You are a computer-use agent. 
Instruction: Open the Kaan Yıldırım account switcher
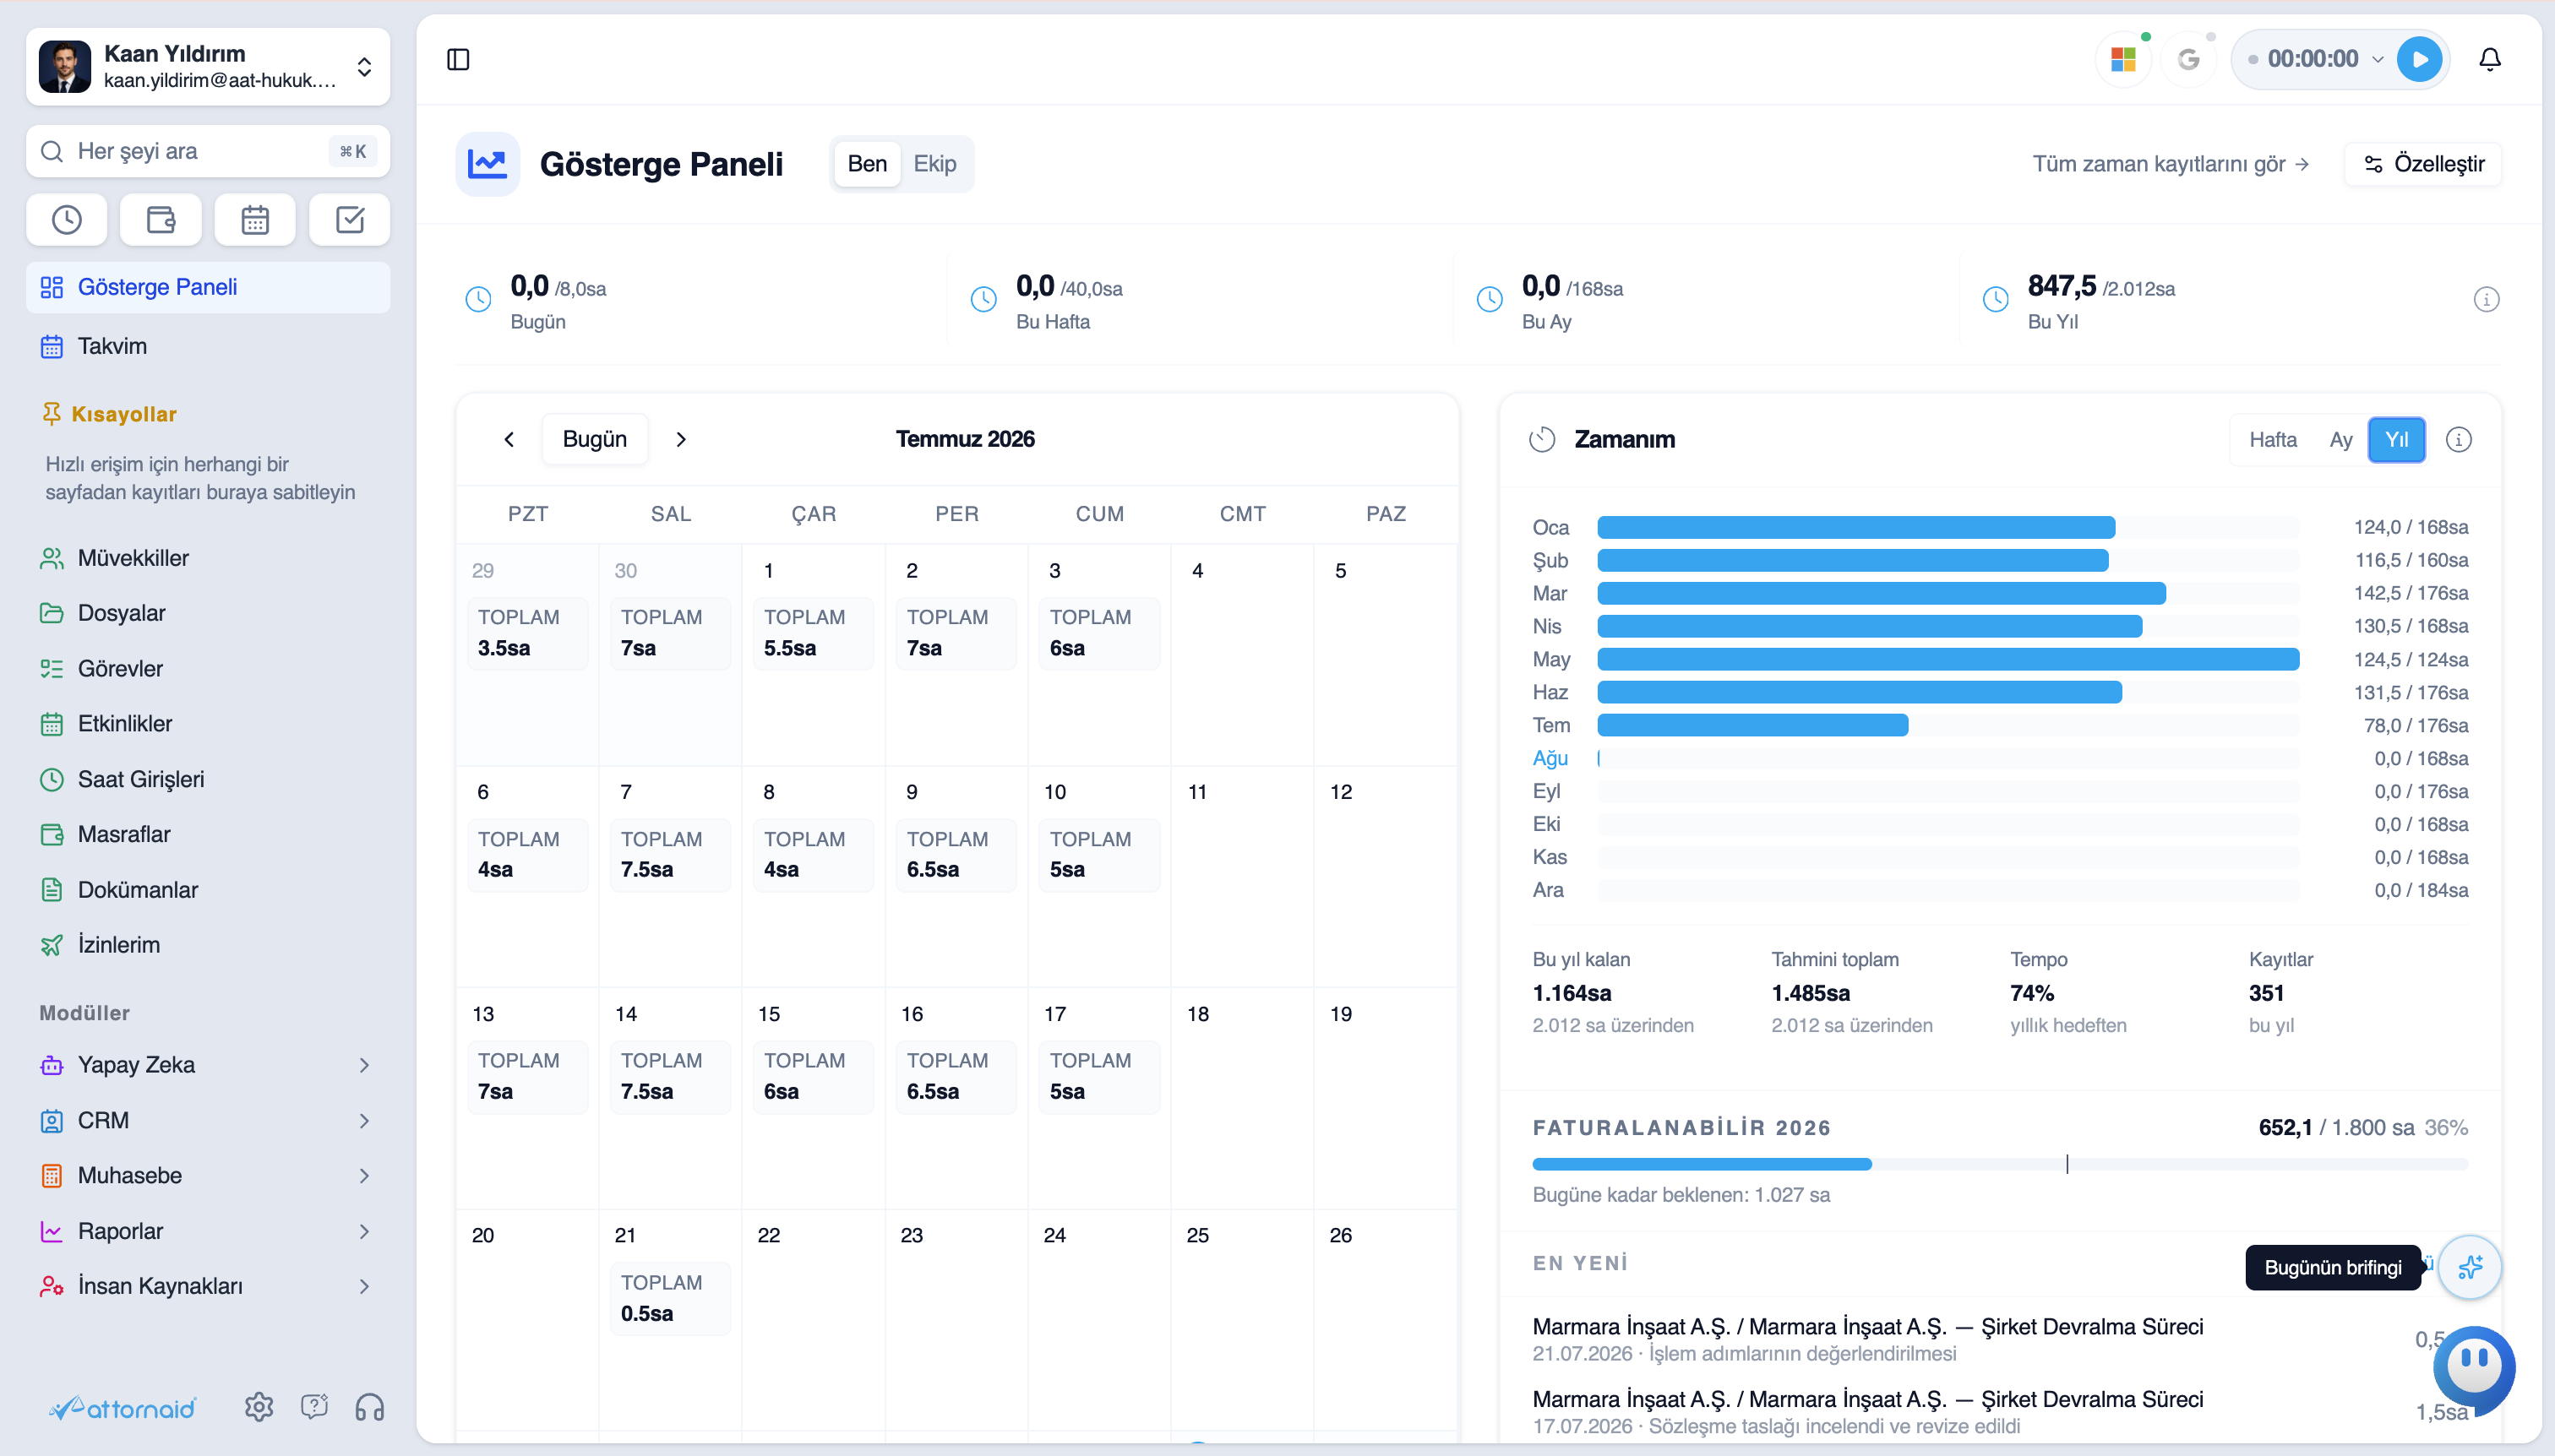[208, 66]
